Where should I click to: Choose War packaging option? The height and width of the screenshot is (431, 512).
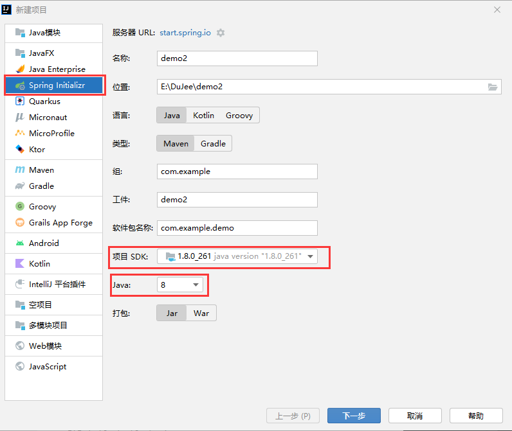point(201,313)
